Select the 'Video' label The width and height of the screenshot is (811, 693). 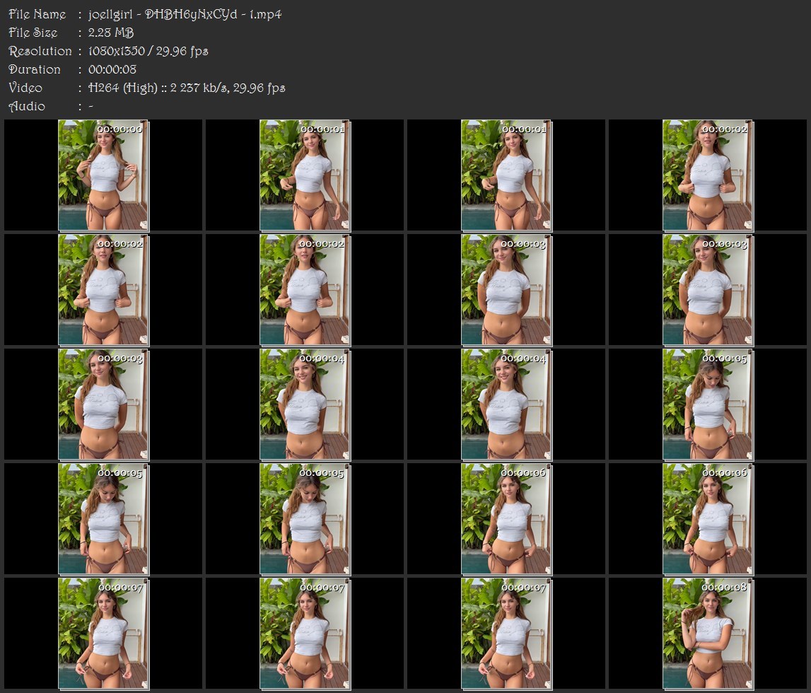(25, 88)
